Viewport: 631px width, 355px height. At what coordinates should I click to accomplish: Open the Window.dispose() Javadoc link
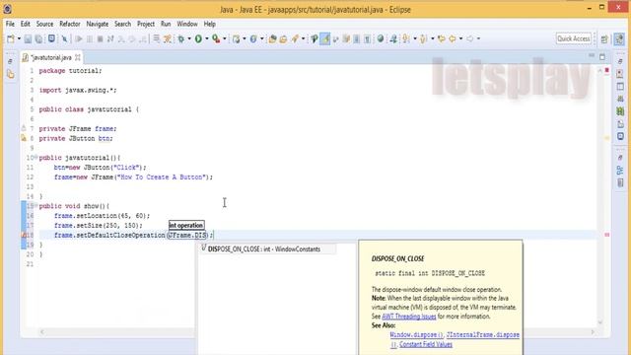416,335
